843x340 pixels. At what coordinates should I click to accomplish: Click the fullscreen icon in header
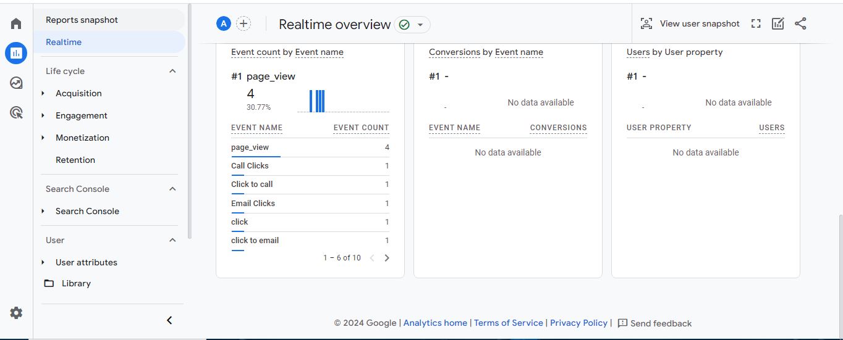[755, 23]
